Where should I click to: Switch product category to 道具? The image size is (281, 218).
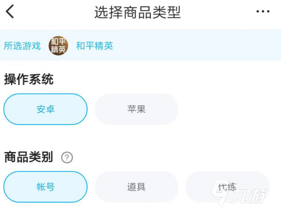pyautogui.click(x=136, y=187)
